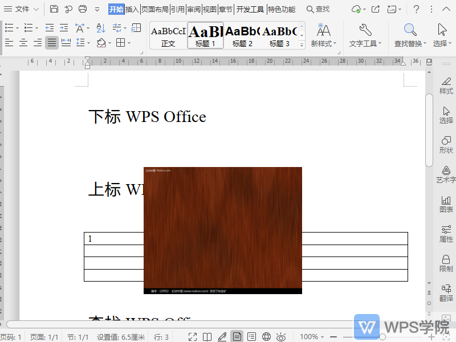
Task: Open the Sort tool in the ribbon
Action: [101, 28]
